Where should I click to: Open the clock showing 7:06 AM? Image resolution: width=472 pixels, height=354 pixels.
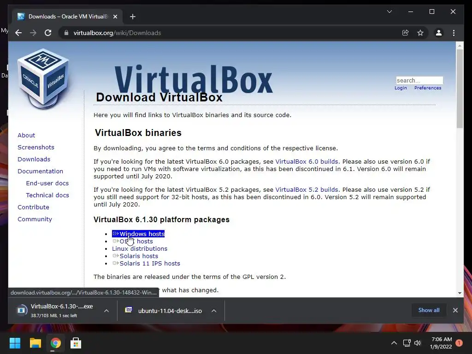coord(441,343)
